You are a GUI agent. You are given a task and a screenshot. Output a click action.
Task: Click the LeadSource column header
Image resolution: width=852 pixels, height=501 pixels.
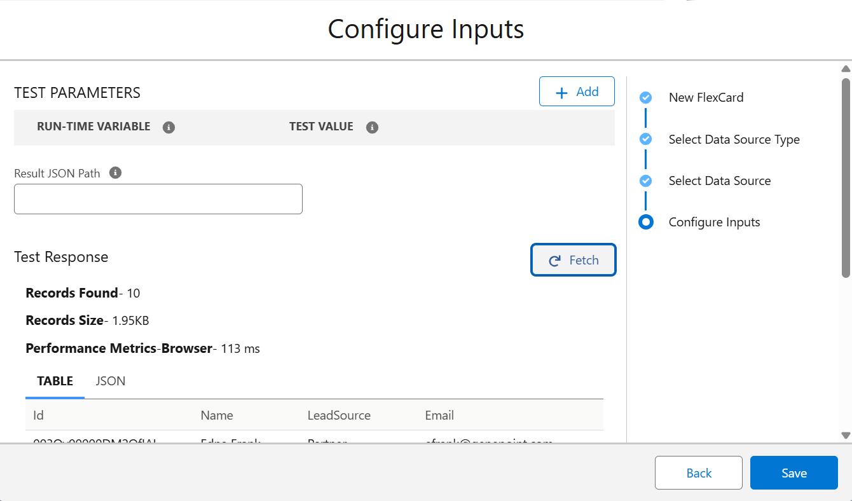coord(339,416)
